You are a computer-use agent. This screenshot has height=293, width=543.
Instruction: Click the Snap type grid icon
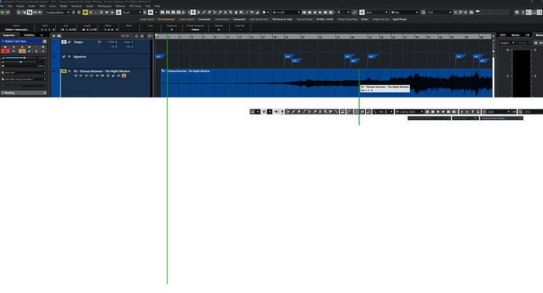[362, 13]
